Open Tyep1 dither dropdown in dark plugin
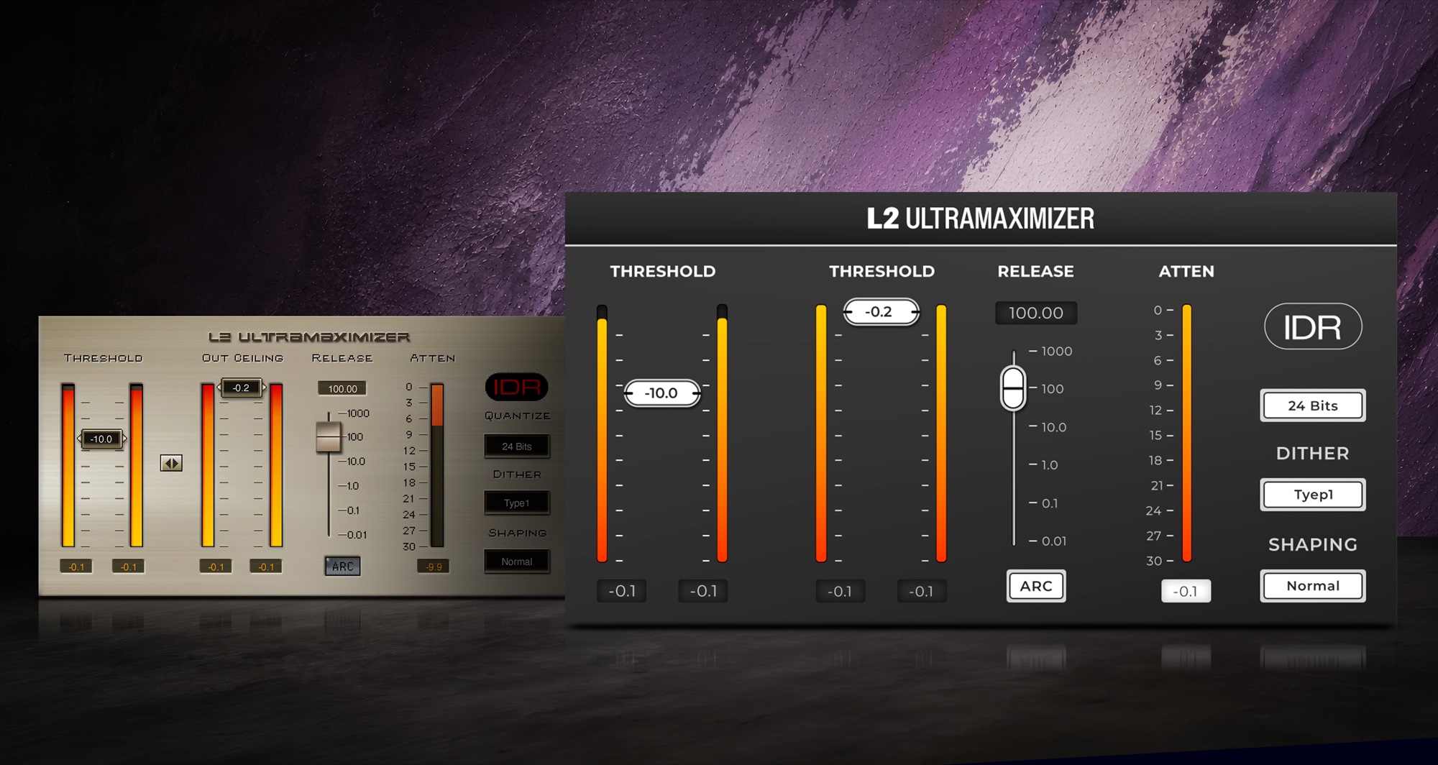This screenshot has width=1438, height=765. tap(1313, 495)
